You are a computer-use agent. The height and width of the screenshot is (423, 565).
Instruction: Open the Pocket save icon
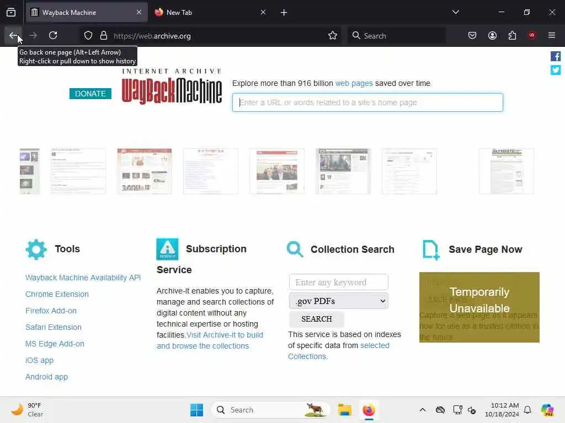pos(472,35)
